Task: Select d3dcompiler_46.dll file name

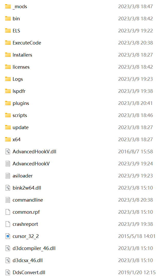Action: click(34, 248)
